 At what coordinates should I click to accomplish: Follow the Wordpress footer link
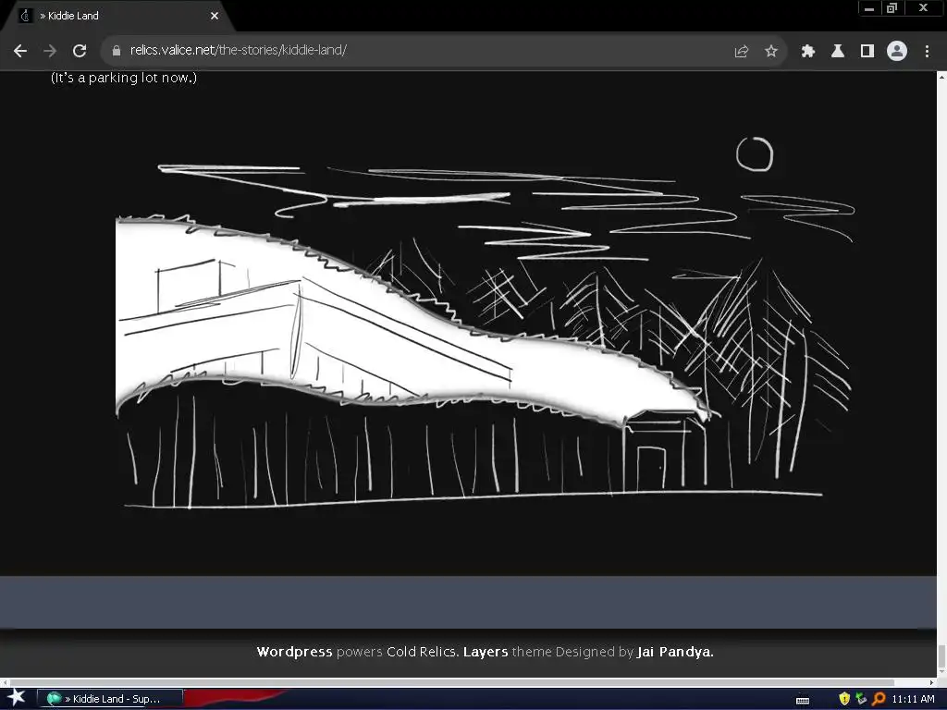coord(294,652)
